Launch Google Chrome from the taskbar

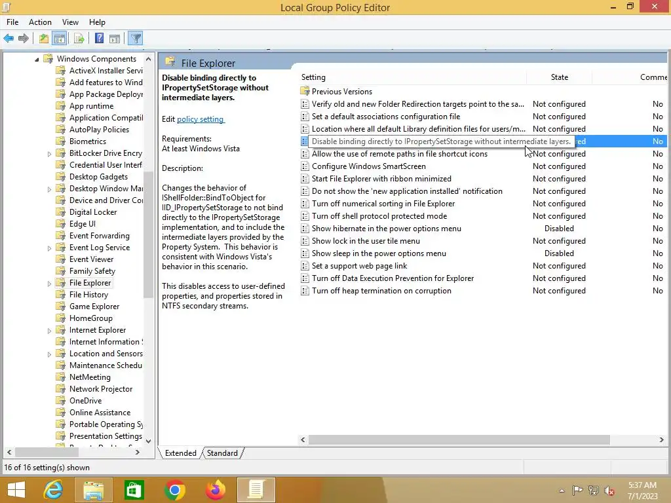coord(174,490)
